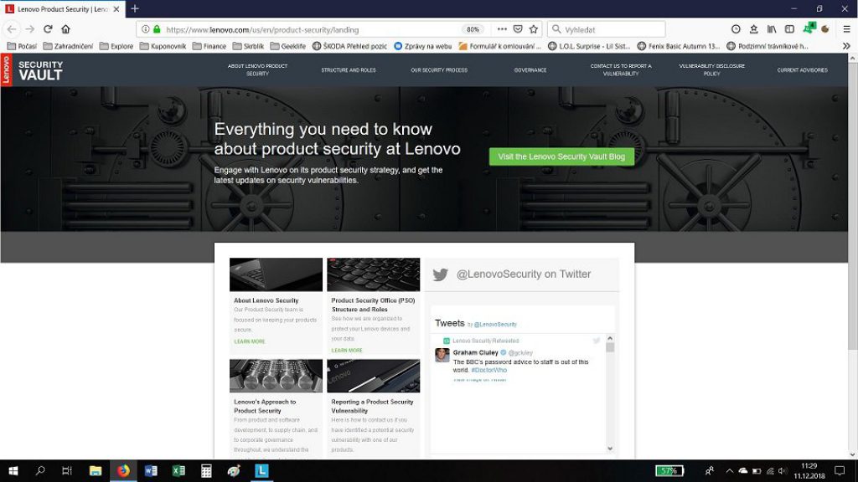Visit the Lenovo Security Vault Blog
This screenshot has height=482, width=858.
tap(561, 156)
